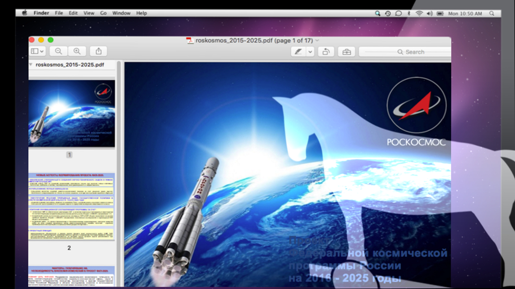Screen dimensions: 515x289
Task: Open the volume control in menu bar
Action: pos(429,13)
